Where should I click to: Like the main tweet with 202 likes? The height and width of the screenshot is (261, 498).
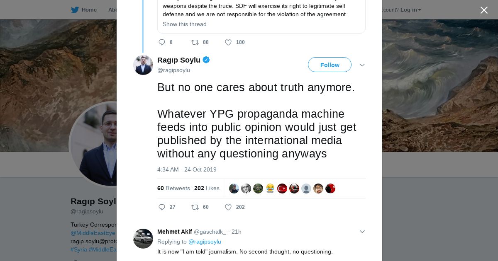pyautogui.click(x=228, y=207)
